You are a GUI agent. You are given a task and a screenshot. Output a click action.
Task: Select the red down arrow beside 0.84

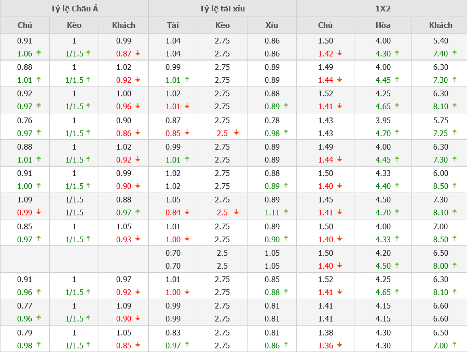tap(187, 212)
